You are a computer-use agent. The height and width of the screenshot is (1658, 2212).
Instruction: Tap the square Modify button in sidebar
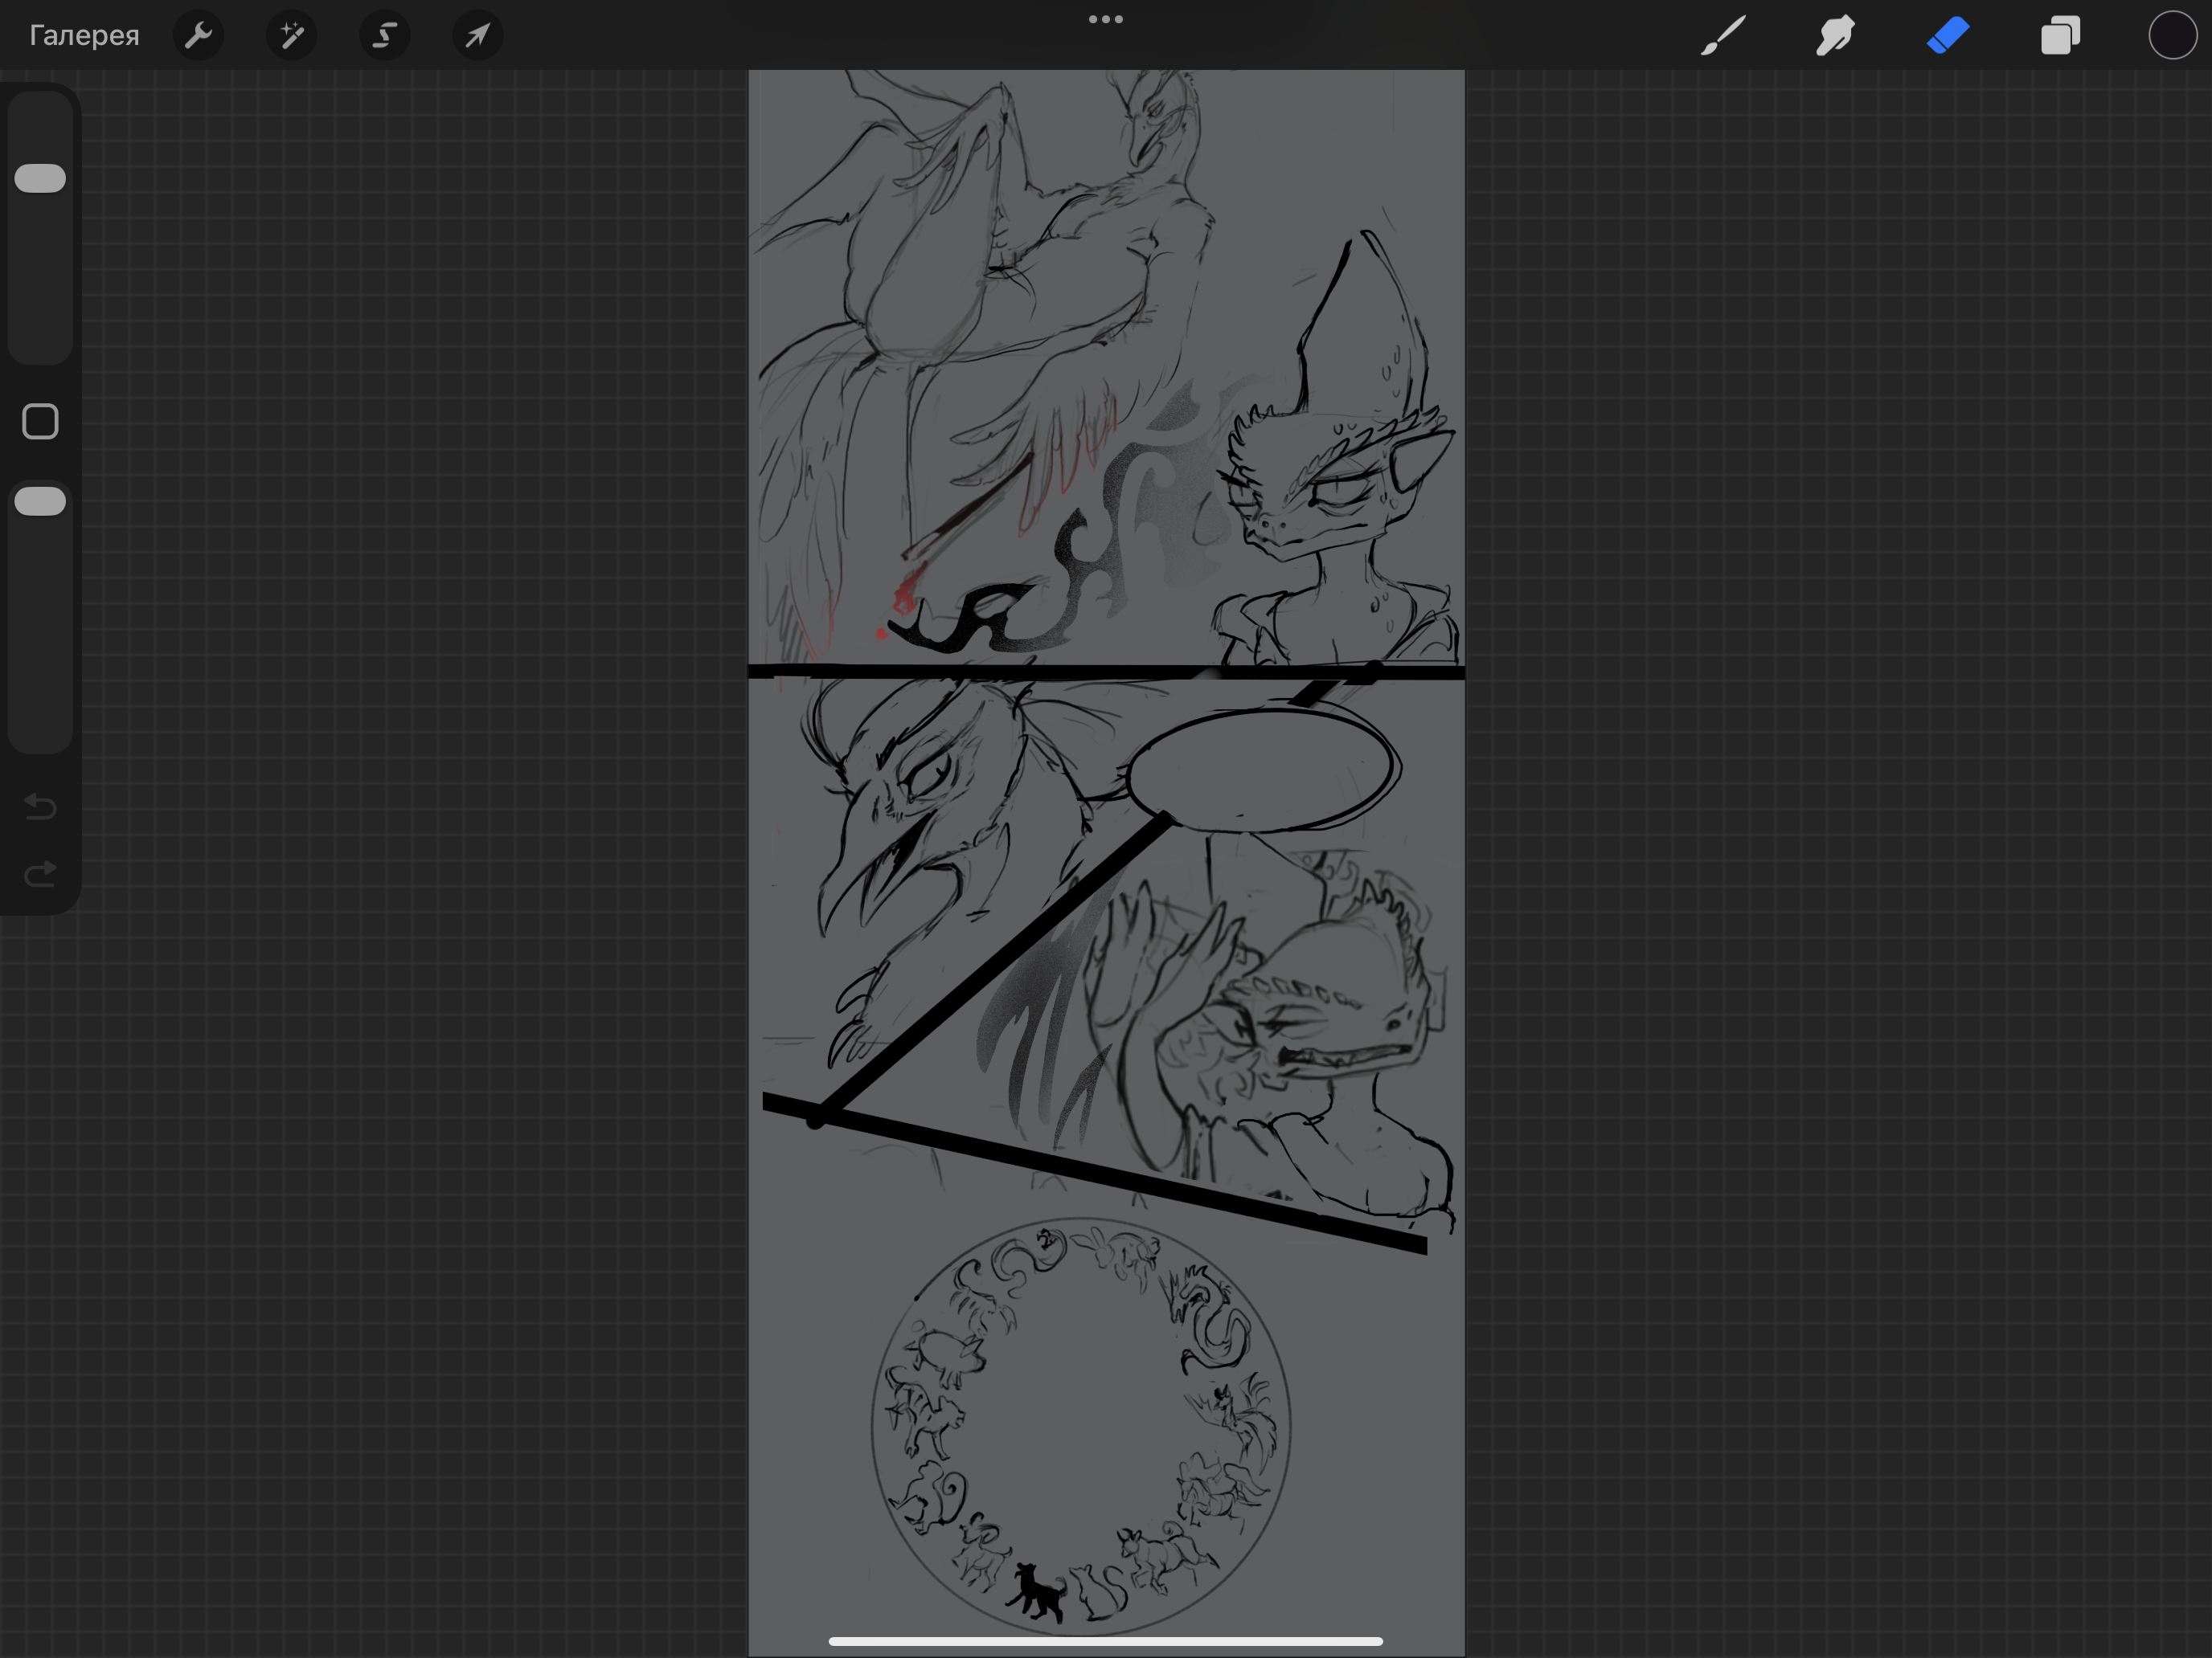[x=40, y=422]
